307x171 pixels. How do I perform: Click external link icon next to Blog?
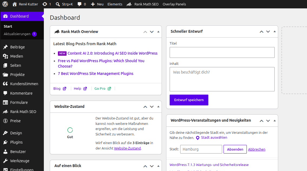[x=65, y=89]
